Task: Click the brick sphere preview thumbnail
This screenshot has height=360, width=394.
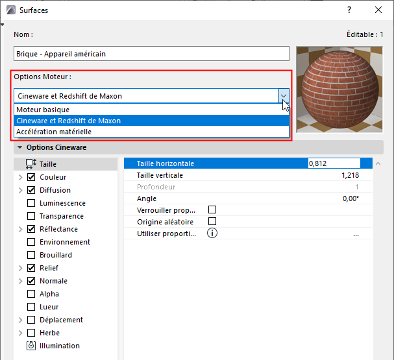Action: (339, 90)
